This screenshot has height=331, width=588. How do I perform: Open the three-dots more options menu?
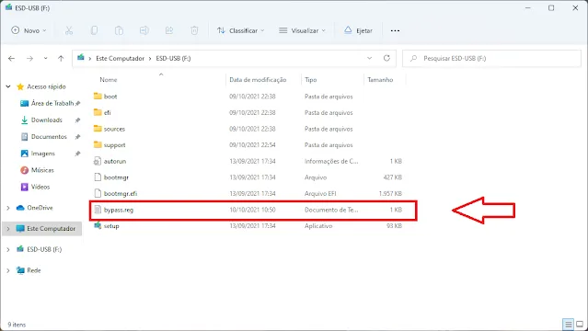click(395, 30)
